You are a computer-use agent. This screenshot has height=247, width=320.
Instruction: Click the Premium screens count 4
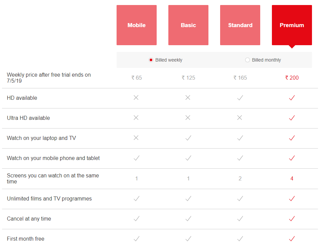(x=292, y=178)
